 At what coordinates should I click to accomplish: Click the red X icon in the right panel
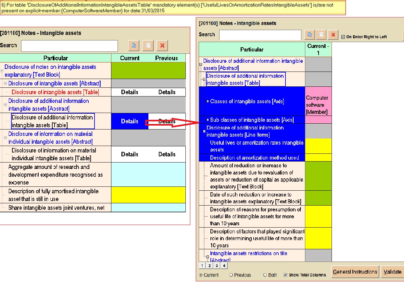point(333,35)
